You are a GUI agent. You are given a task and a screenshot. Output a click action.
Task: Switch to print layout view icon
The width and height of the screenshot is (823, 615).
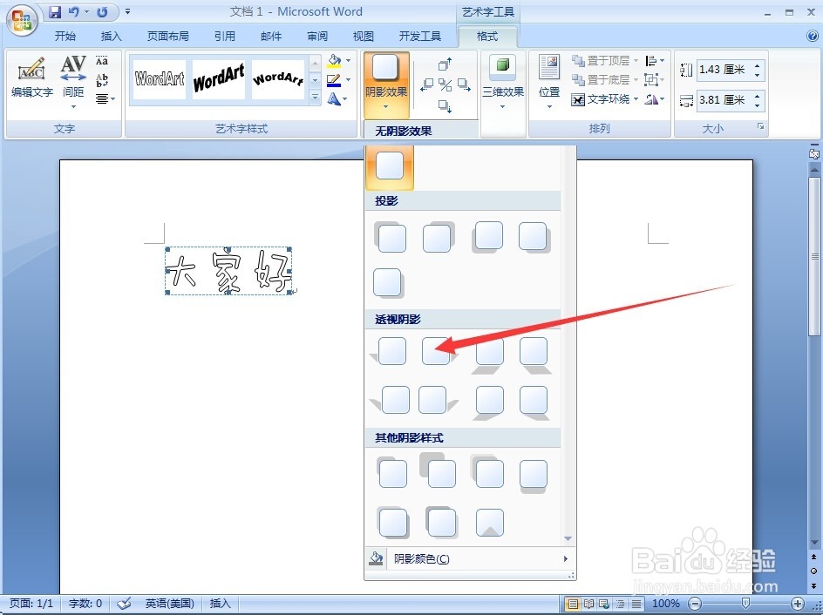(x=573, y=604)
